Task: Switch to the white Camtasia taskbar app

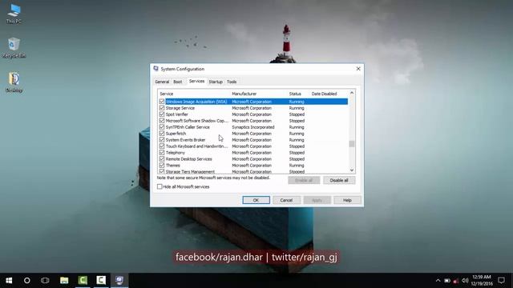Action: coord(101,280)
